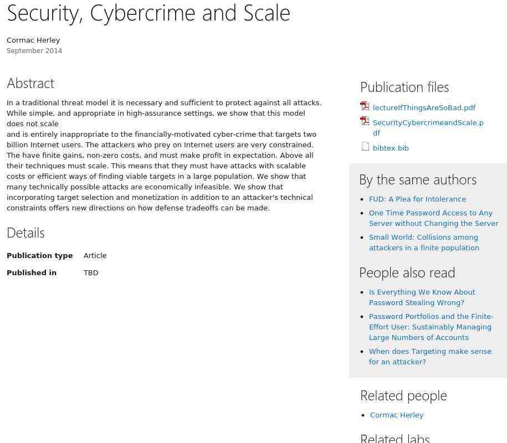Click the document icon beside bibtex.bib

[x=365, y=147]
